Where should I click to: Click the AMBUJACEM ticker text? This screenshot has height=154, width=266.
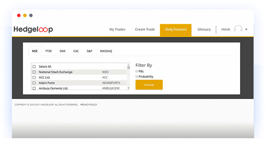coord(111,88)
